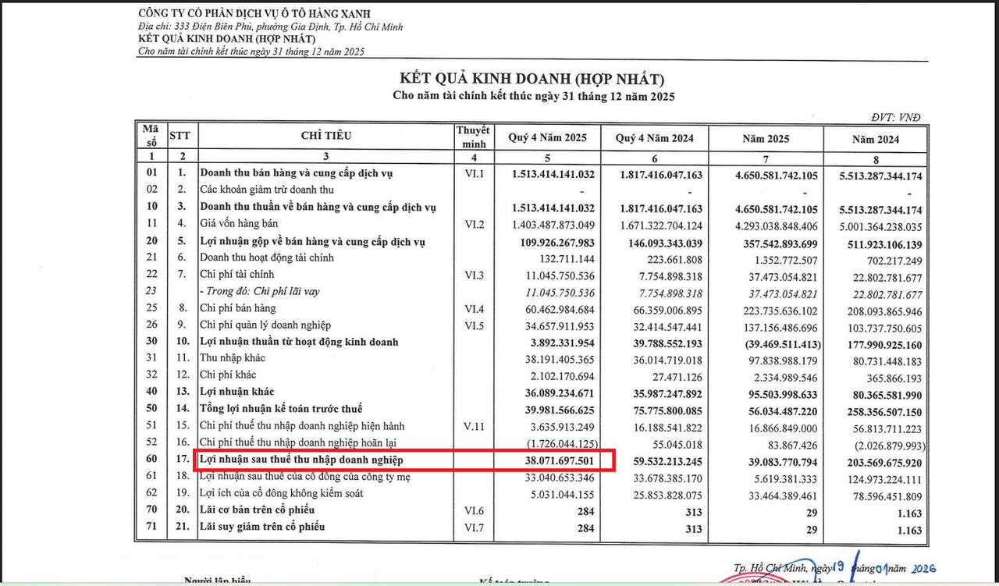Viewport: 999px width, 586px height.
Task: Click the 'Thuyết minh' column header
Action: tap(473, 137)
